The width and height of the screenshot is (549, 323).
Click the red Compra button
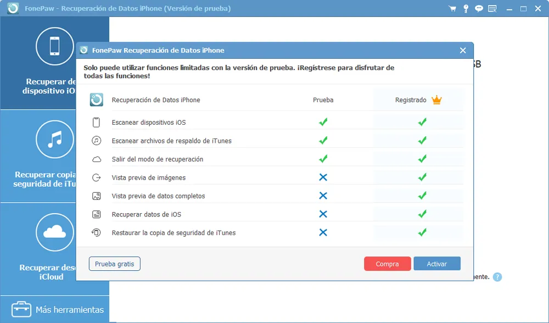[387, 264]
